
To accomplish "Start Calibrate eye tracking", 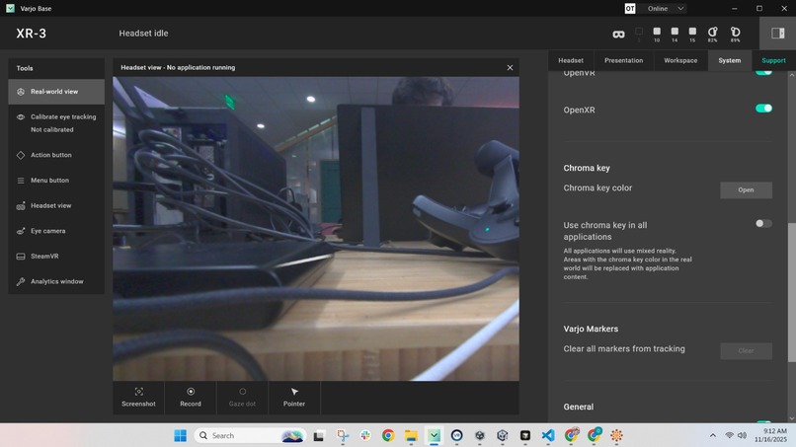I will [56, 122].
